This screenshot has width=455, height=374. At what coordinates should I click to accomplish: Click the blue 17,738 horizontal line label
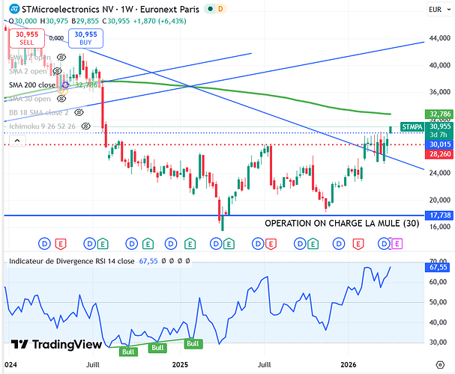click(x=440, y=215)
